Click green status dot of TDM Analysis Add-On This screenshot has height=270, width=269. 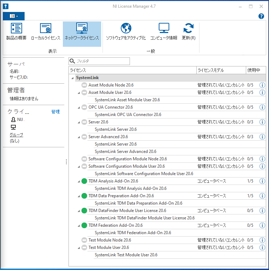click(x=84, y=181)
